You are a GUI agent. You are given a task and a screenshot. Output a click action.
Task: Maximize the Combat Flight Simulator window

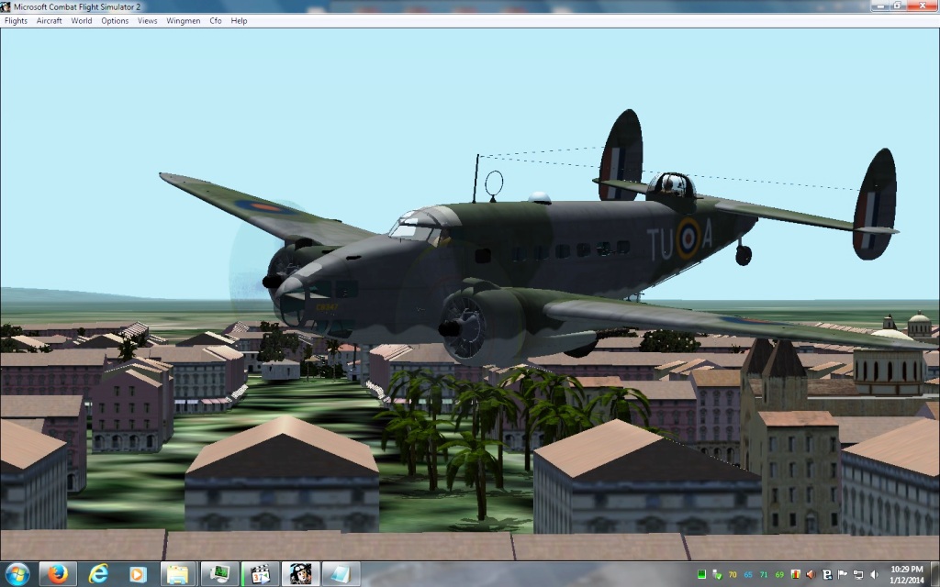click(898, 6)
